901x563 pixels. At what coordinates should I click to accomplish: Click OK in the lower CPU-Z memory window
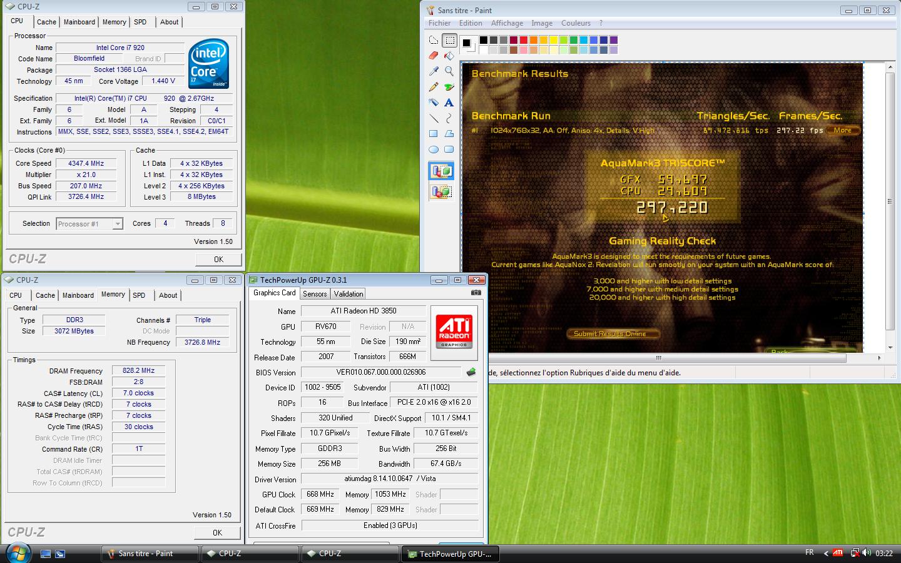click(x=217, y=533)
